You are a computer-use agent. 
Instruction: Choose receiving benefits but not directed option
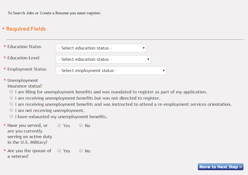point(11,98)
